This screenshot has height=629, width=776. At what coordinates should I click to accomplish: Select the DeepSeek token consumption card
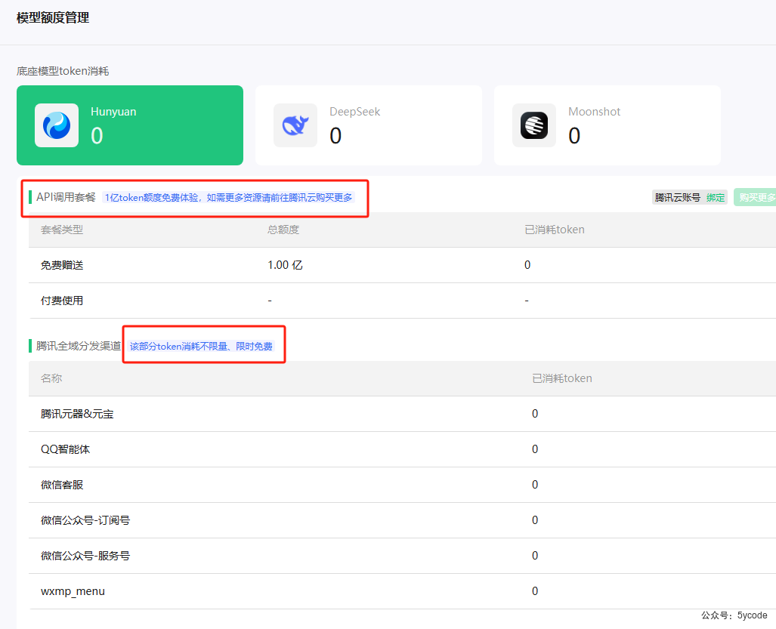pyautogui.click(x=369, y=125)
